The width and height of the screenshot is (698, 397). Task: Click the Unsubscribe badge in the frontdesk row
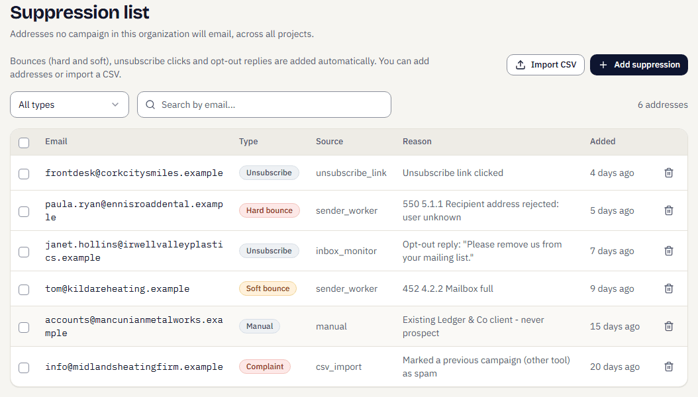click(x=269, y=173)
